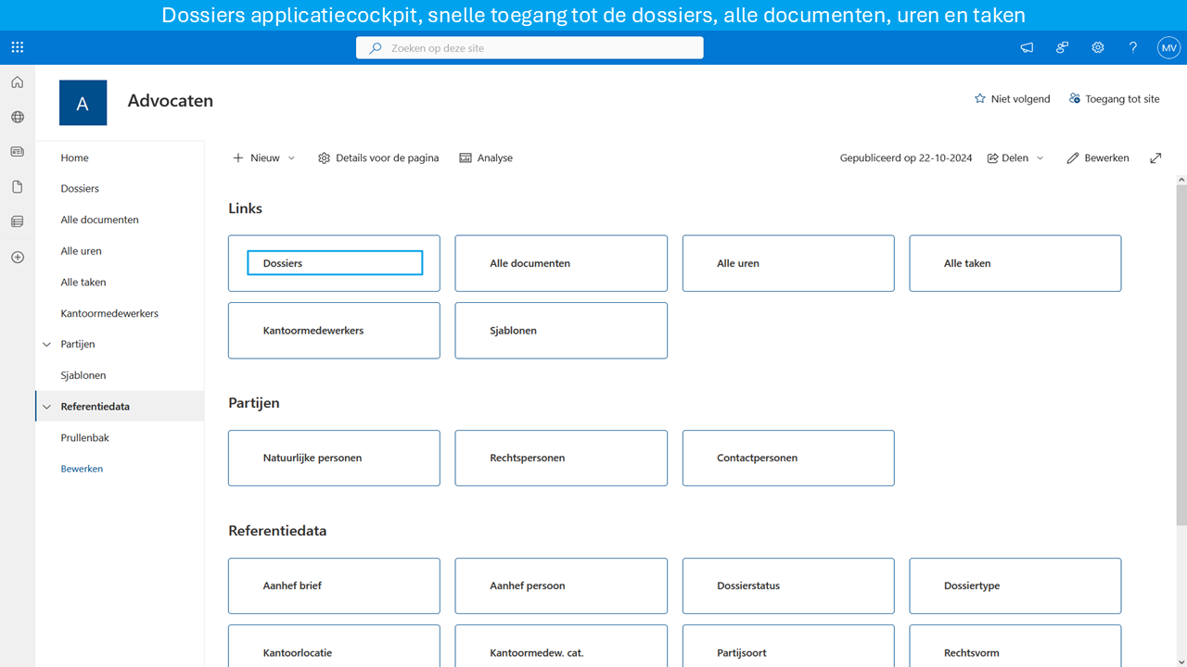The width and height of the screenshot is (1187, 667).
Task: Click the home icon in left app bar
Action: 17,82
